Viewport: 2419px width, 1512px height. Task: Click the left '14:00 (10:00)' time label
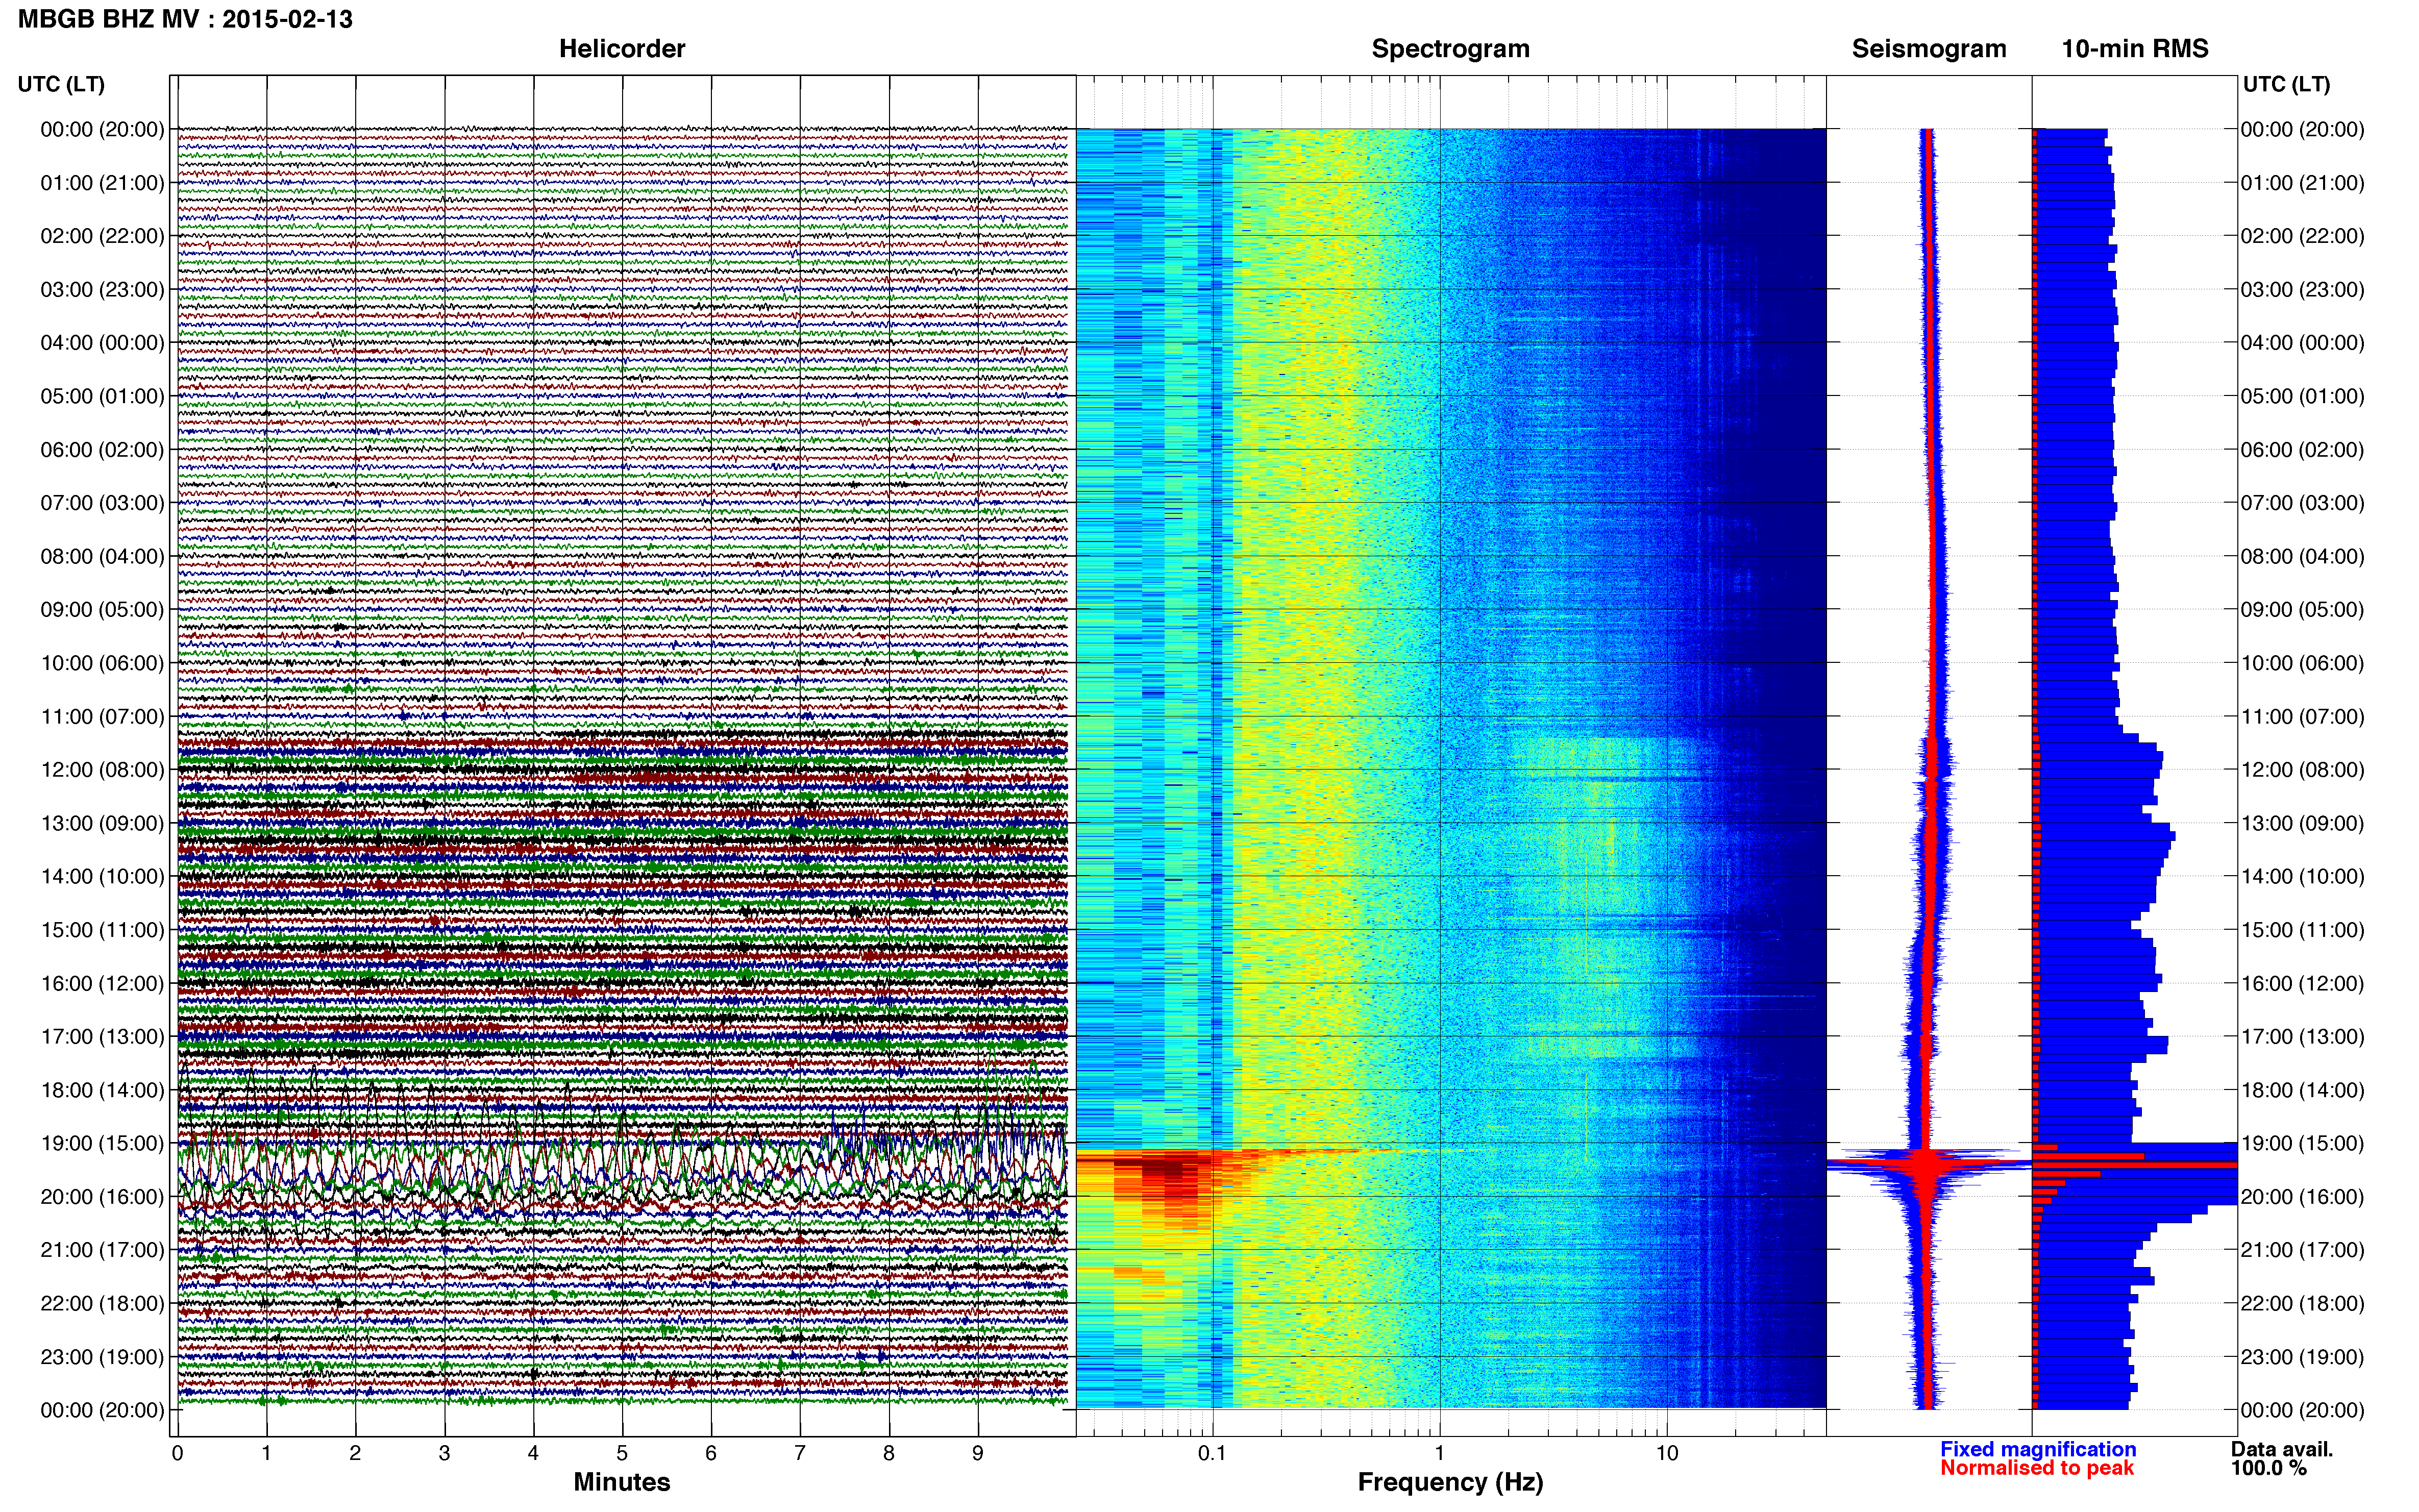[x=102, y=877]
